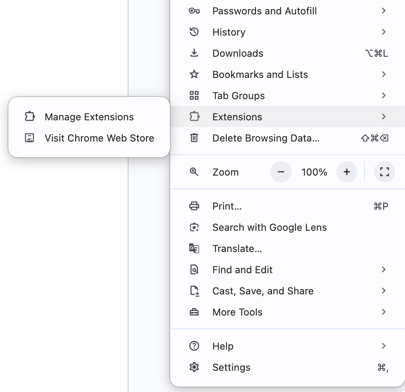The image size is (405, 392).
Task: Click the Settings gear icon
Action: [x=194, y=367]
